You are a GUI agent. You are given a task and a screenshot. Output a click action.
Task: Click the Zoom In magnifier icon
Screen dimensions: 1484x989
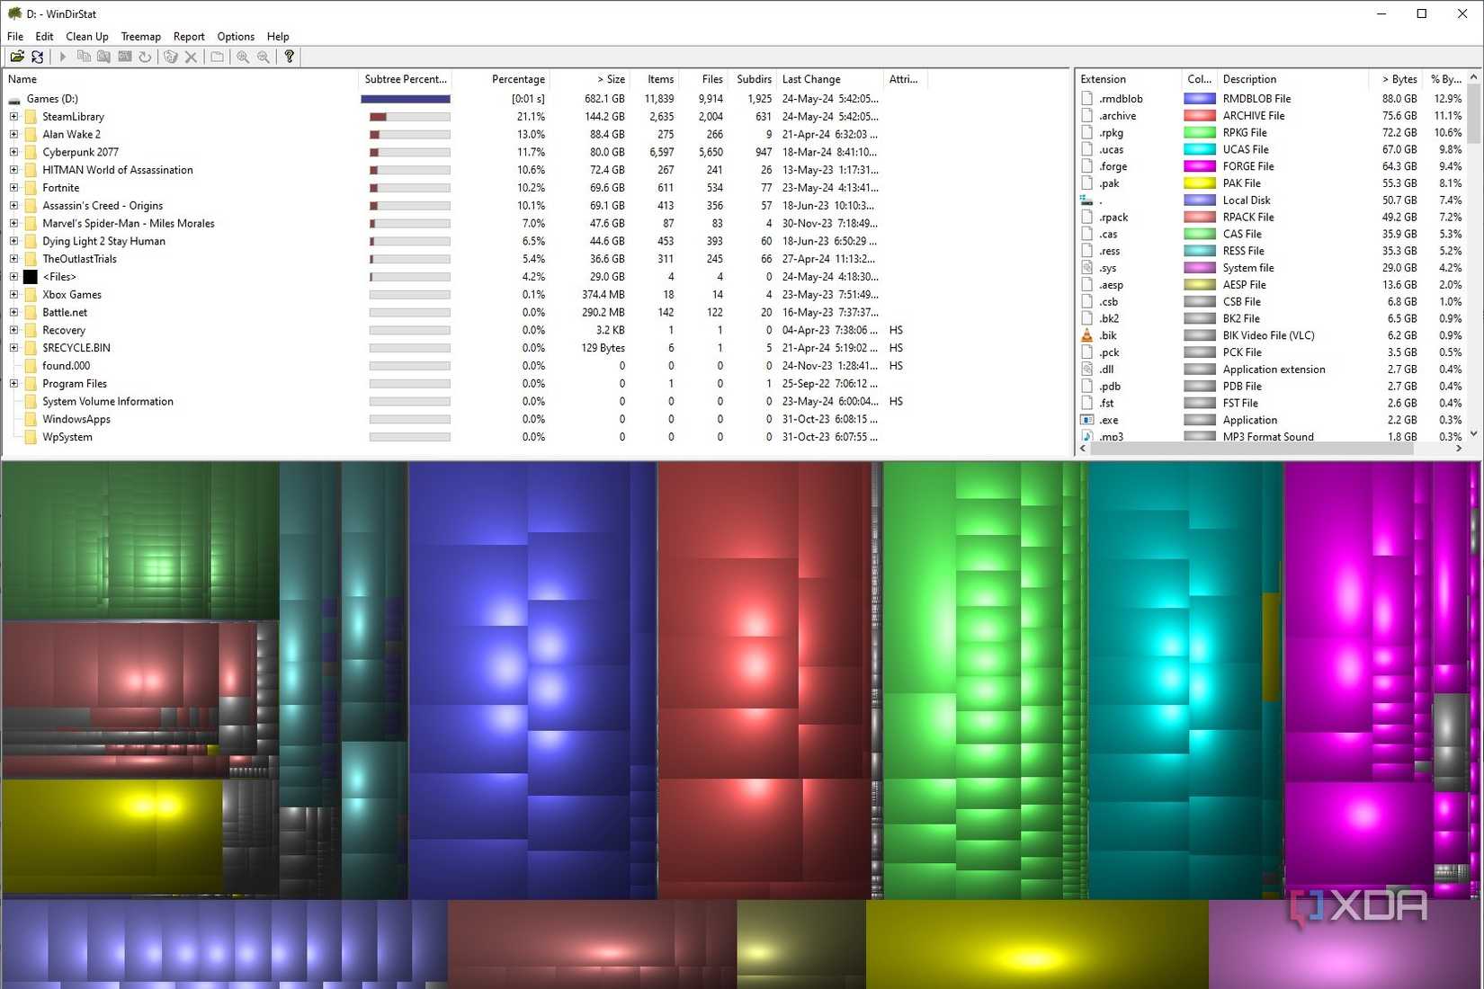coord(243,57)
